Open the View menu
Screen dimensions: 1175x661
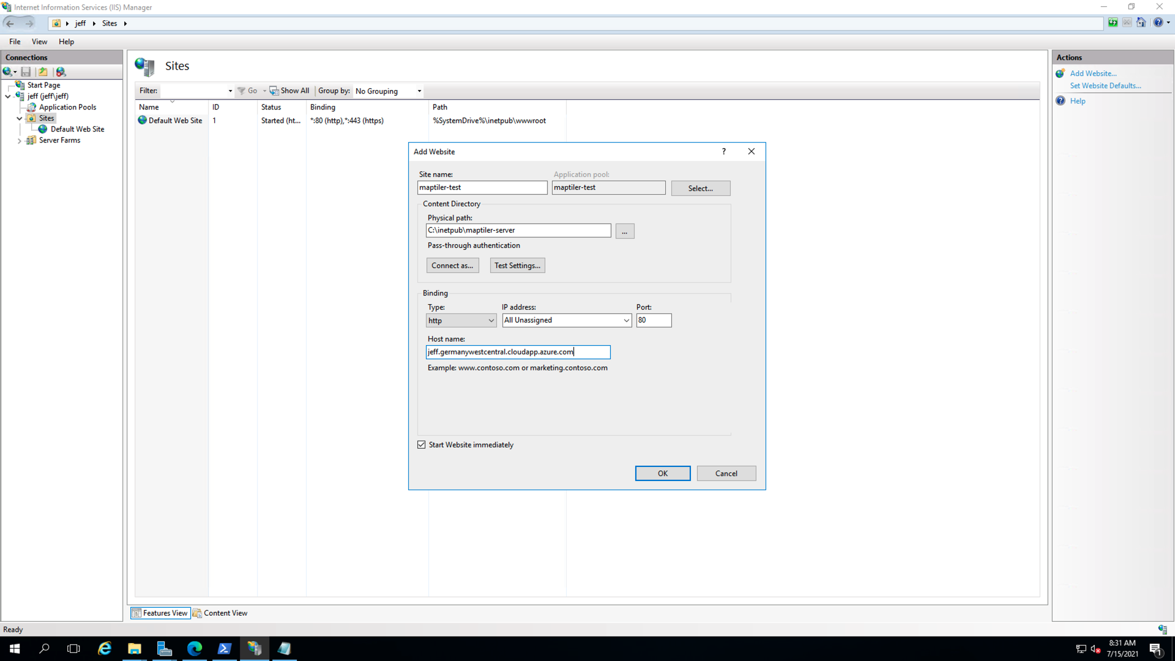pyautogui.click(x=39, y=42)
